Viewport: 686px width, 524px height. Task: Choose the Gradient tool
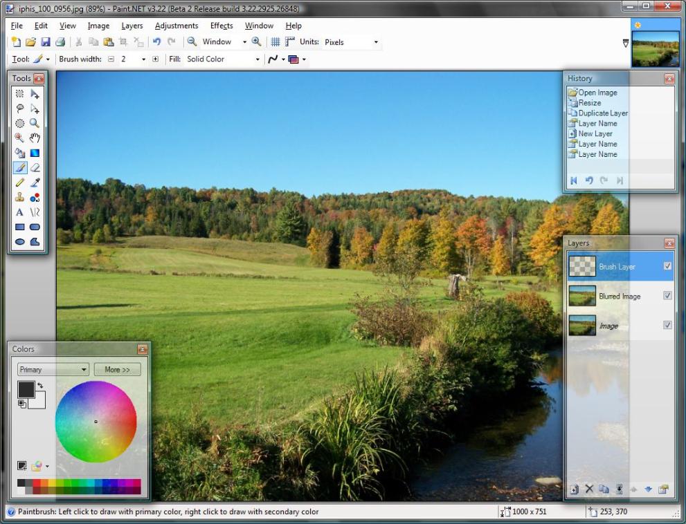click(35, 153)
